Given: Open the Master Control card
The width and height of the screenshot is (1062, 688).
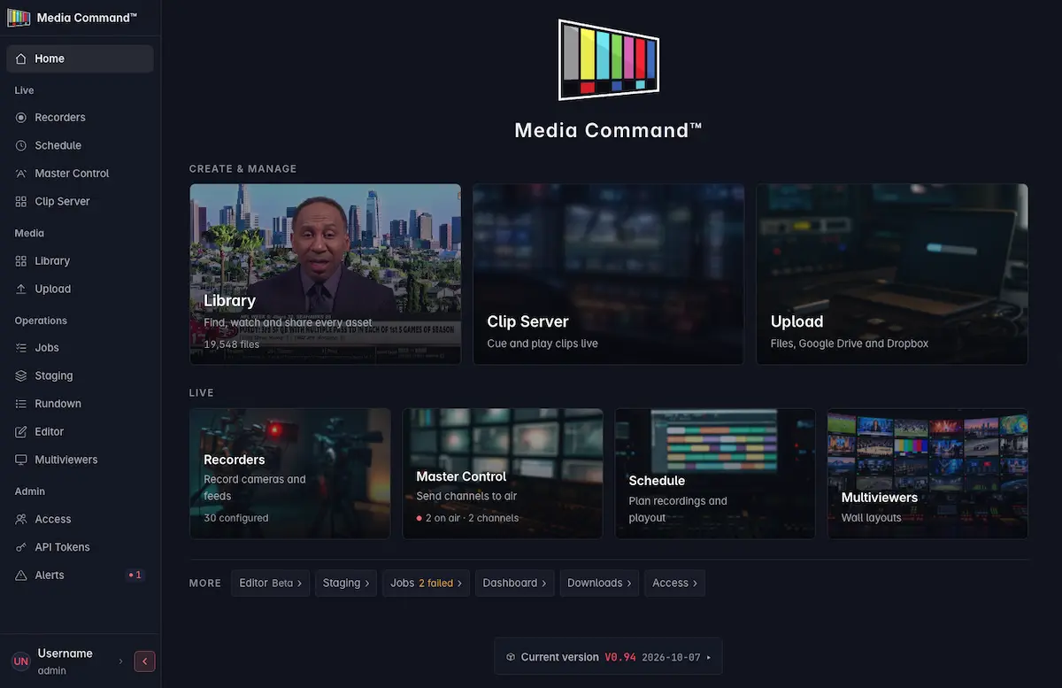Looking at the screenshot, I should pos(503,473).
